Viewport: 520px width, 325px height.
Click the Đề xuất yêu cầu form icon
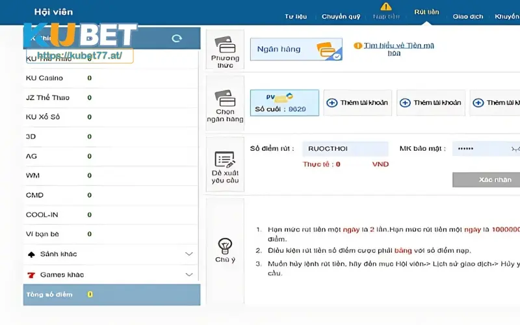pyautogui.click(x=225, y=159)
